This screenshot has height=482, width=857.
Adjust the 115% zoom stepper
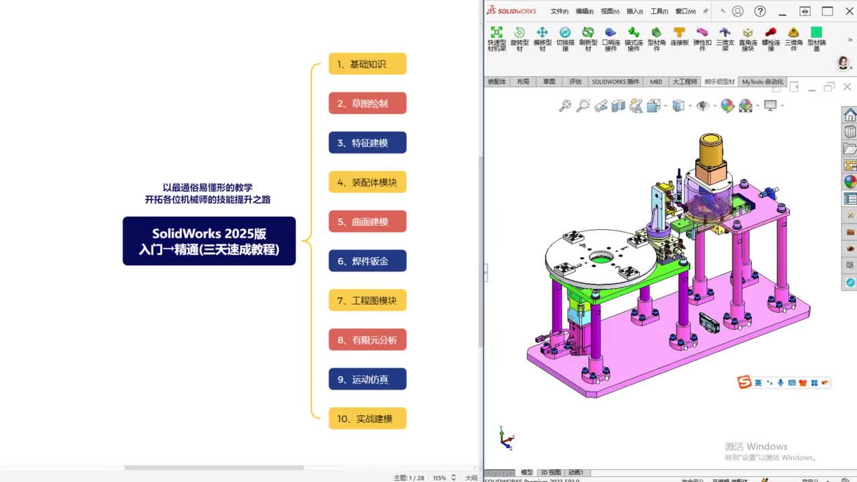[453, 478]
